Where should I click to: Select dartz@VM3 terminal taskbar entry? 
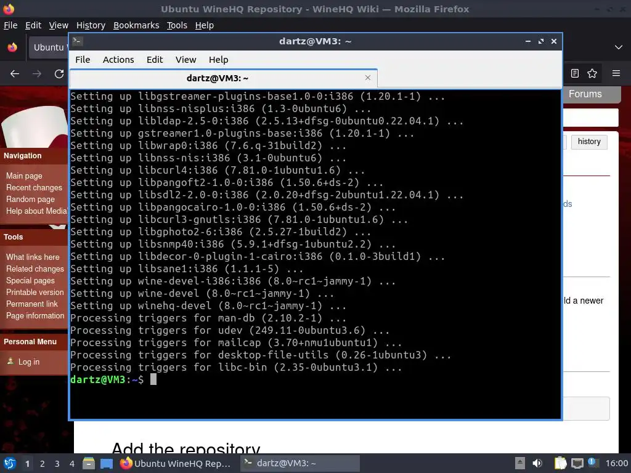300,463
